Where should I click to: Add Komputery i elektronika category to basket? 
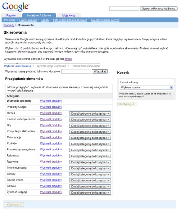click(90, 132)
